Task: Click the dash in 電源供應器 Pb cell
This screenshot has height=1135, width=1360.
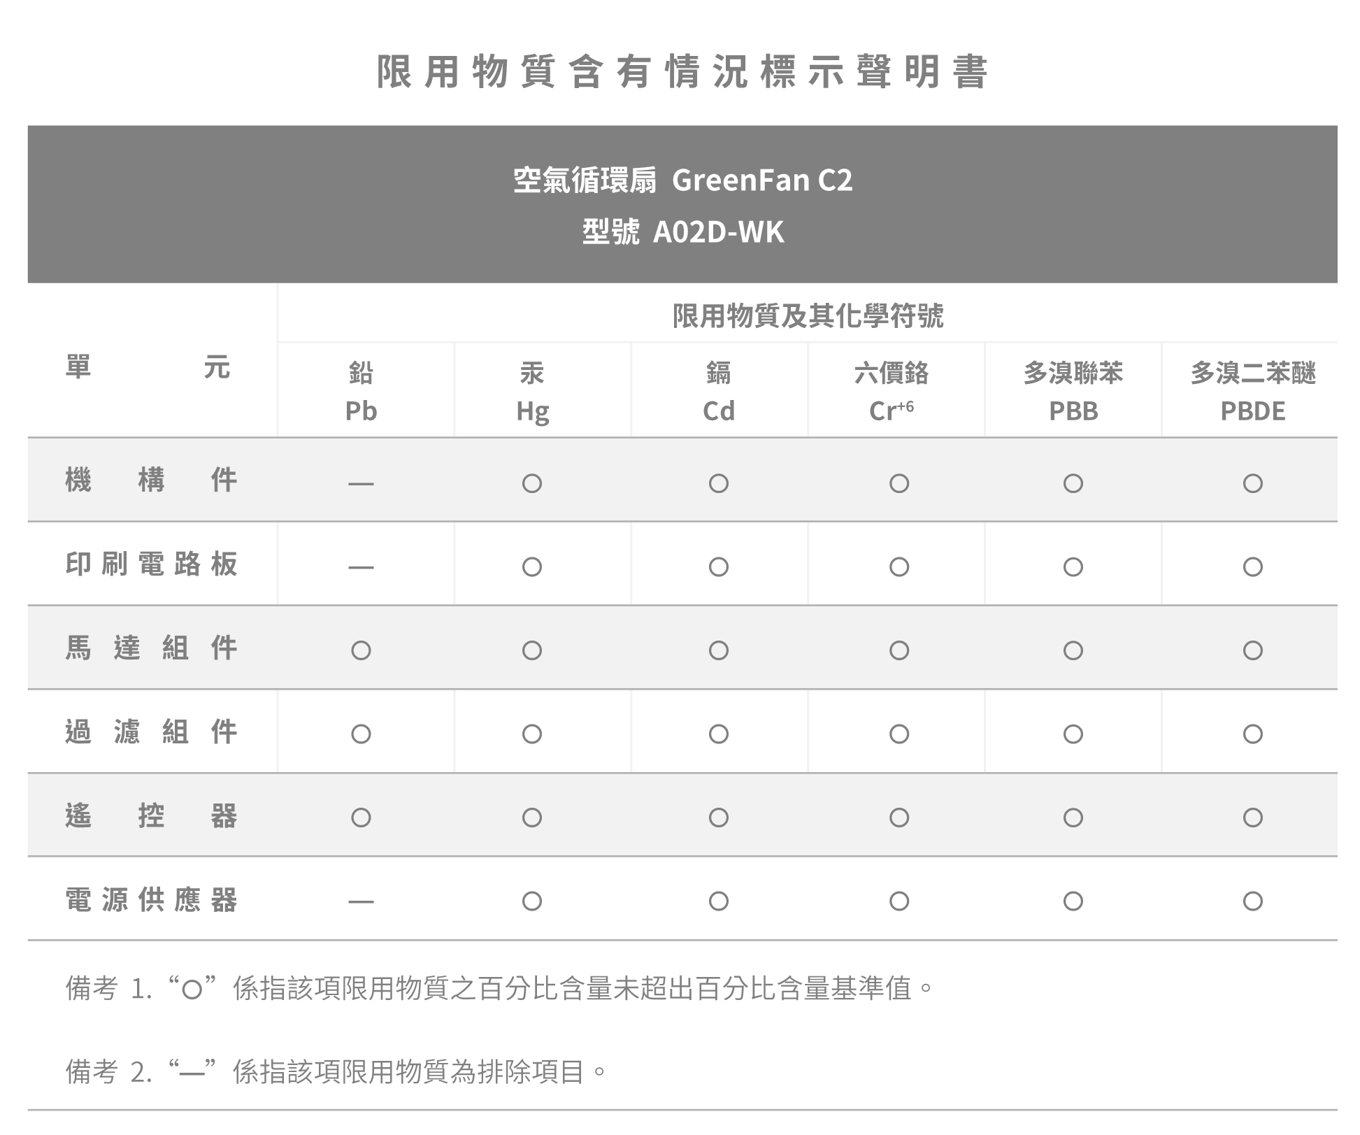Action: pyautogui.click(x=361, y=901)
